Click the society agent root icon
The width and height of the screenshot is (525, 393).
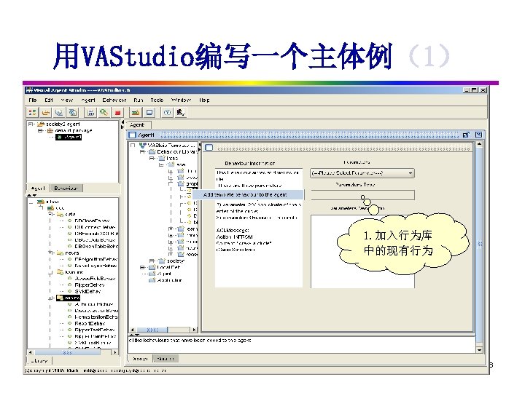pyautogui.click(x=41, y=124)
